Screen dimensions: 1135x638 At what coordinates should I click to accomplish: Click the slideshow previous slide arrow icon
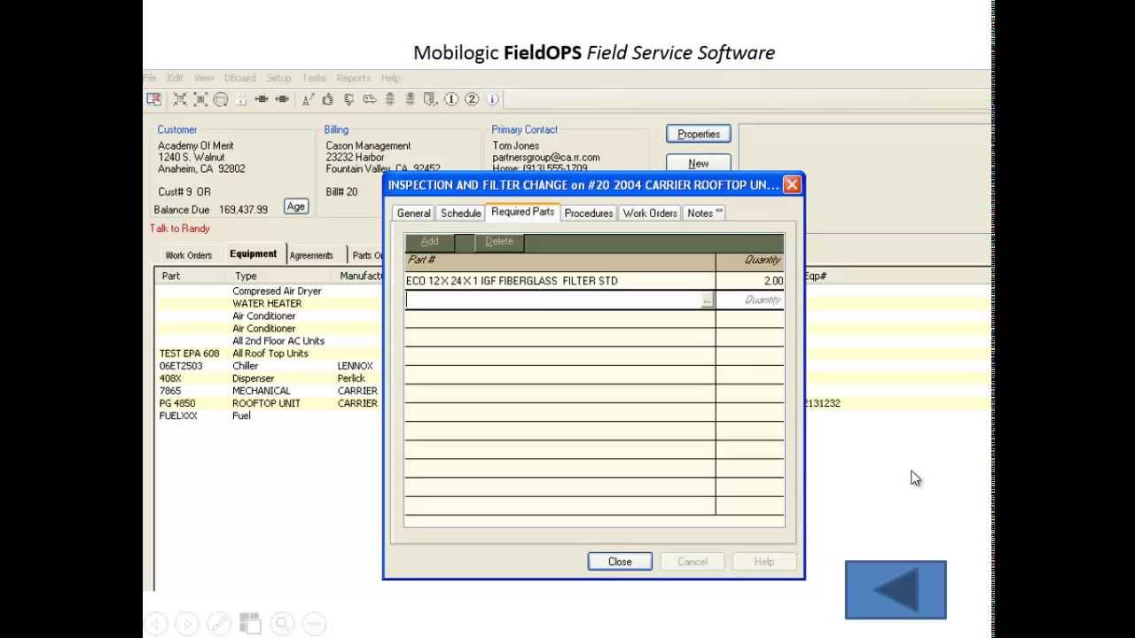tap(155, 623)
